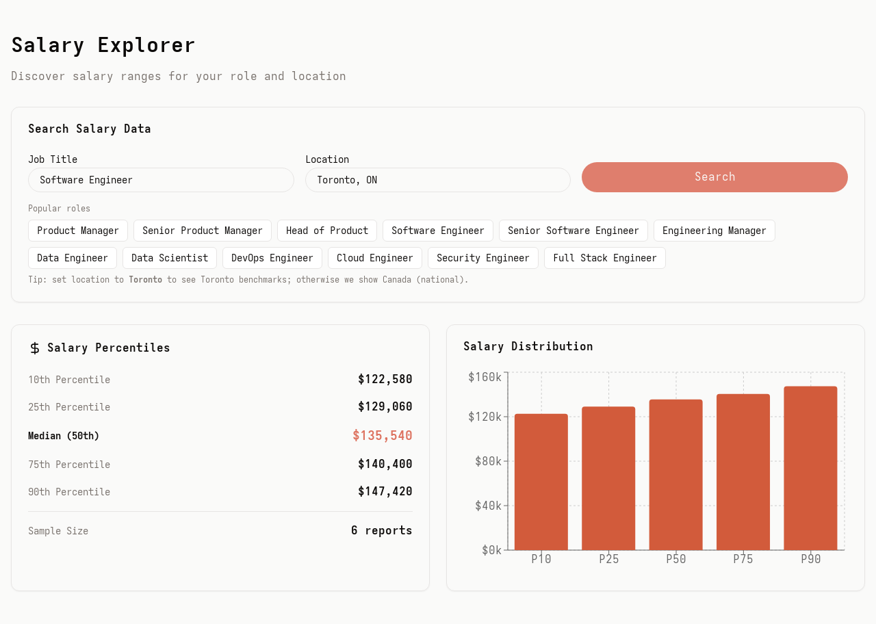The height and width of the screenshot is (624, 876).
Task: Click the "Popular roles" label
Action: coord(59,209)
